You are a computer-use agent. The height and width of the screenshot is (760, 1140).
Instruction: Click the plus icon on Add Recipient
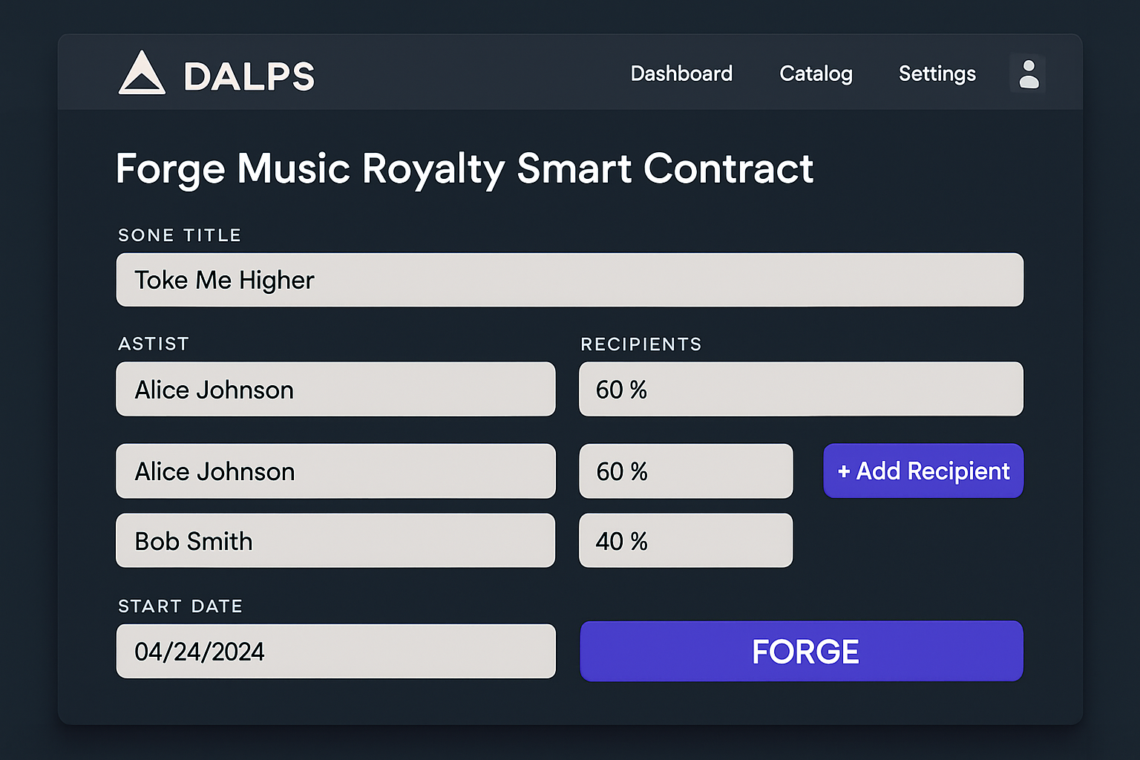[x=845, y=471]
